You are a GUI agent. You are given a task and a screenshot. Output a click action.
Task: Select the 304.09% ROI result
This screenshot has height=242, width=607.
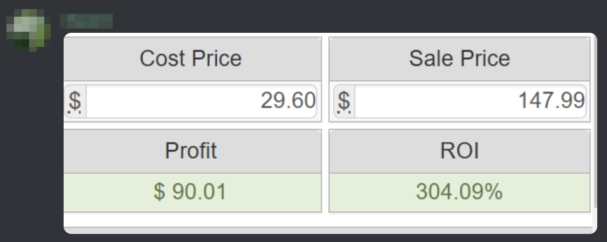click(459, 192)
